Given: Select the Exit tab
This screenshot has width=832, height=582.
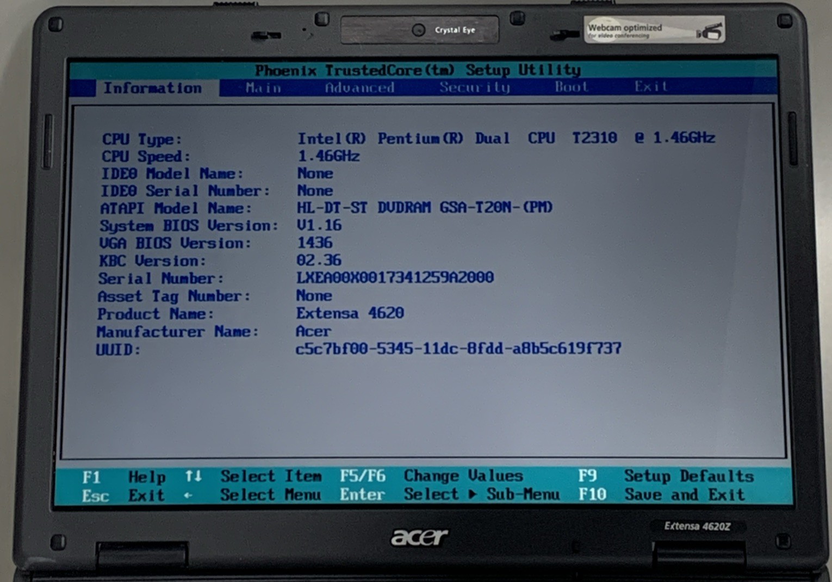Looking at the screenshot, I should (x=651, y=86).
